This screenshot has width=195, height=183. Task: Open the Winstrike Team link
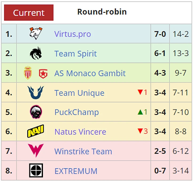pyautogui.click(x=83, y=152)
